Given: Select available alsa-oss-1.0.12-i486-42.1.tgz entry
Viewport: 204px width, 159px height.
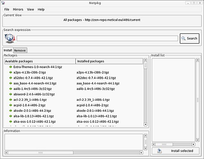Looking at the screenshot, I should [x=35, y=121].
